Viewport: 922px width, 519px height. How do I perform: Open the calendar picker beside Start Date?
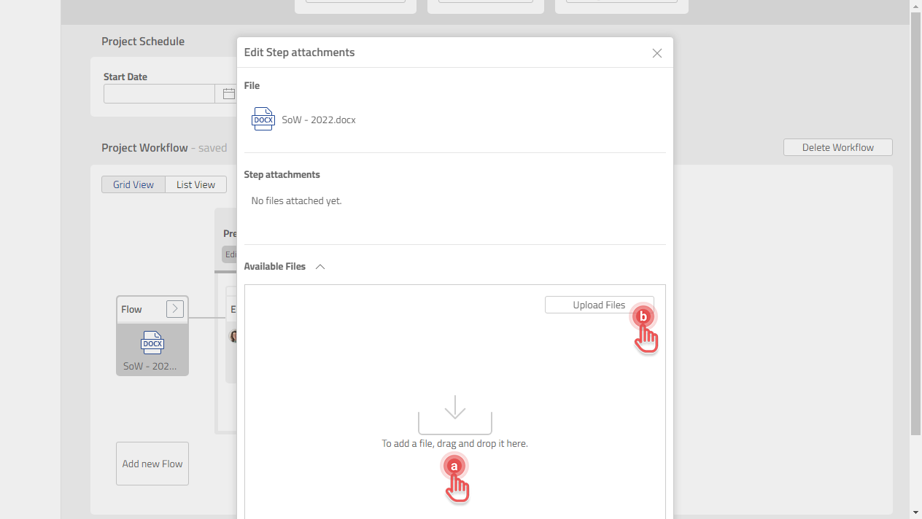228,93
